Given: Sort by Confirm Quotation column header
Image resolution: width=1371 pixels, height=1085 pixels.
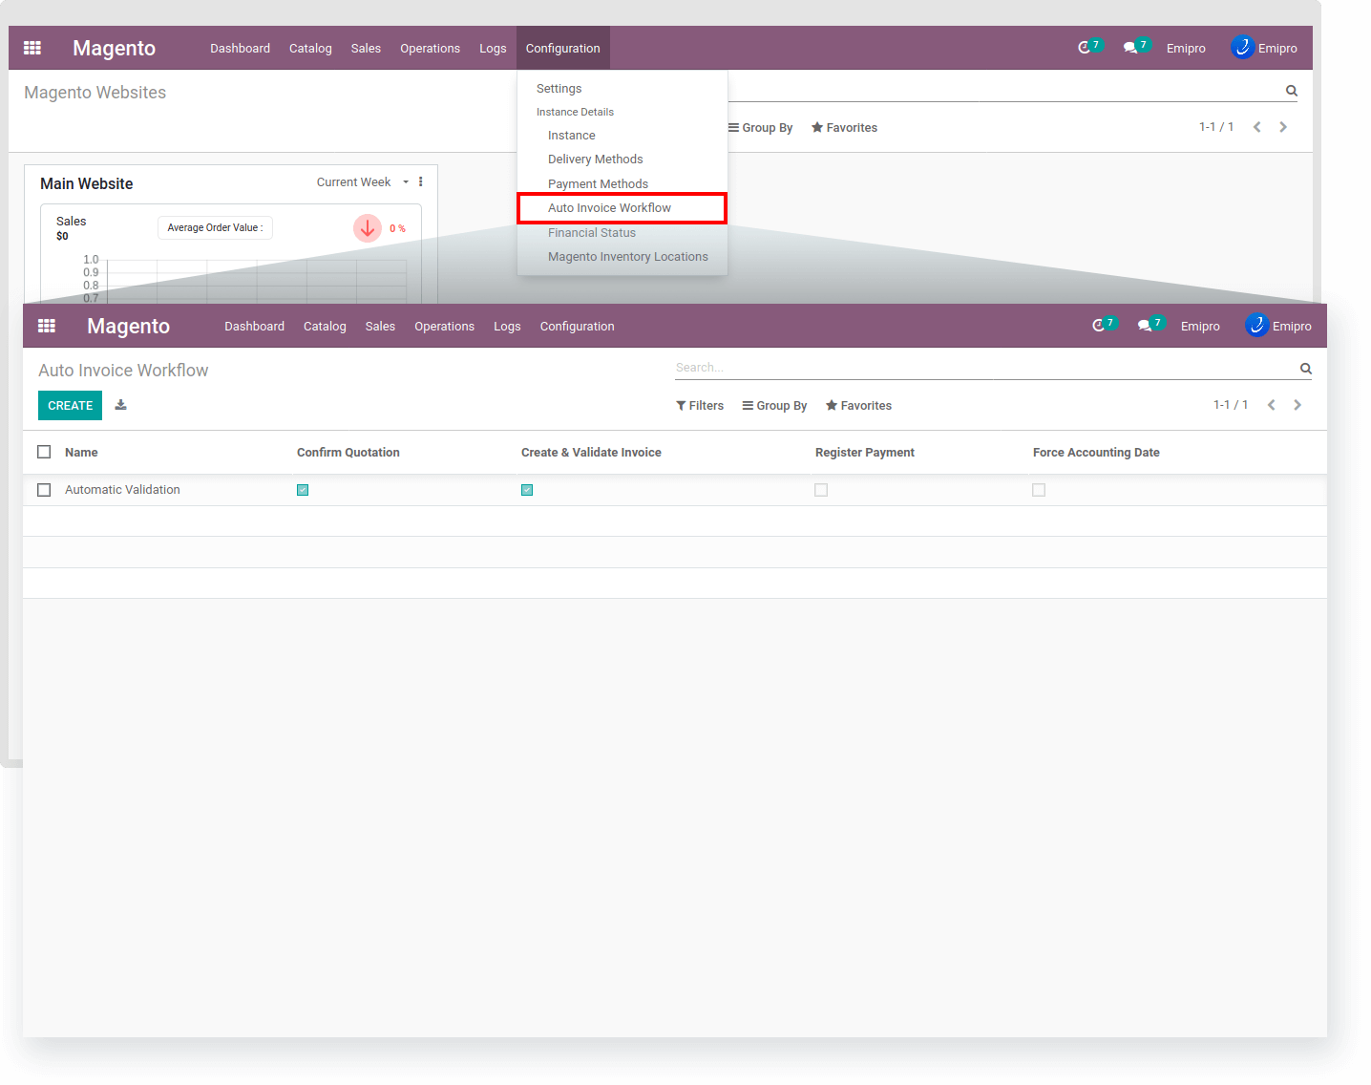Looking at the screenshot, I should click(x=348, y=453).
